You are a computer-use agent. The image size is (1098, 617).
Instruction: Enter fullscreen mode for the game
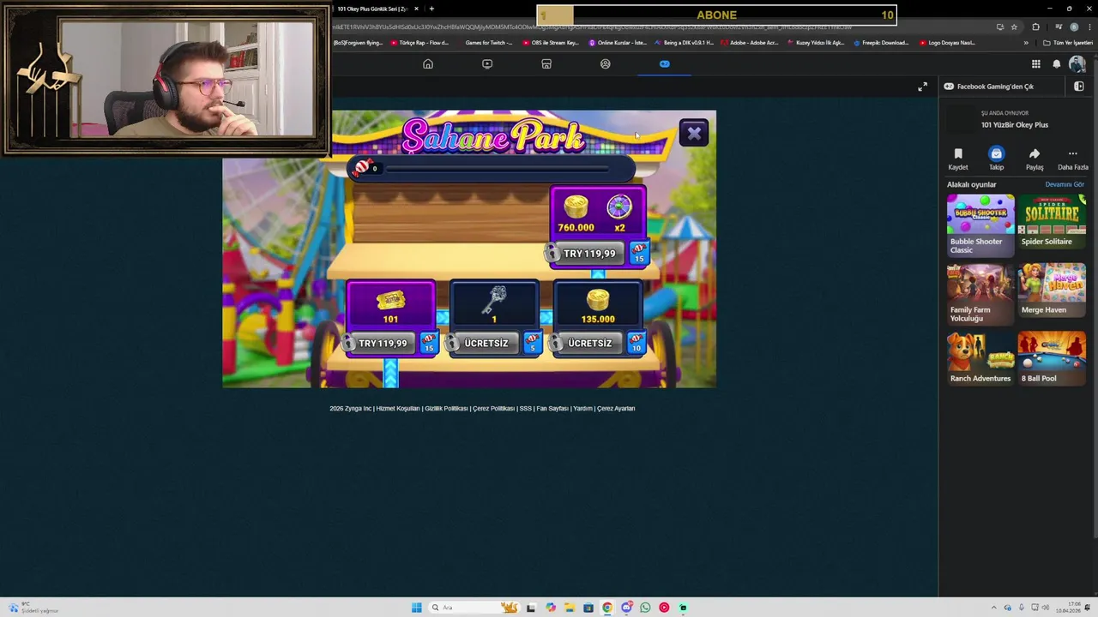[922, 87]
